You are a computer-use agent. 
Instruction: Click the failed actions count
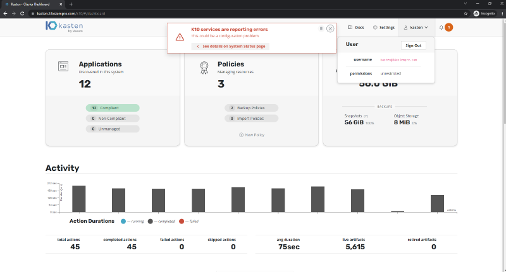tap(182, 247)
